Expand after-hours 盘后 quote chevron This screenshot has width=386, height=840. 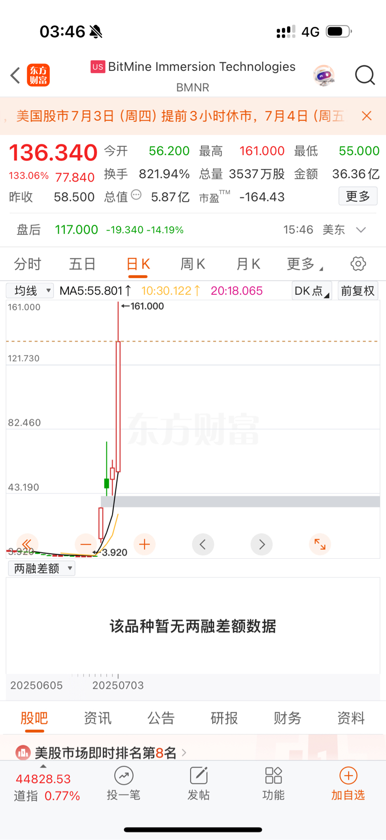click(x=361, y=230)
